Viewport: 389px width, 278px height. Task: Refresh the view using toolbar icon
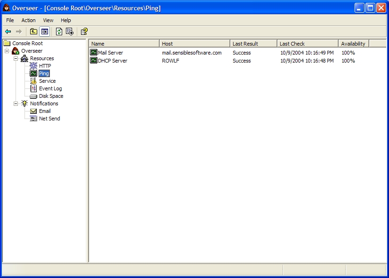[x=59, y=32]
